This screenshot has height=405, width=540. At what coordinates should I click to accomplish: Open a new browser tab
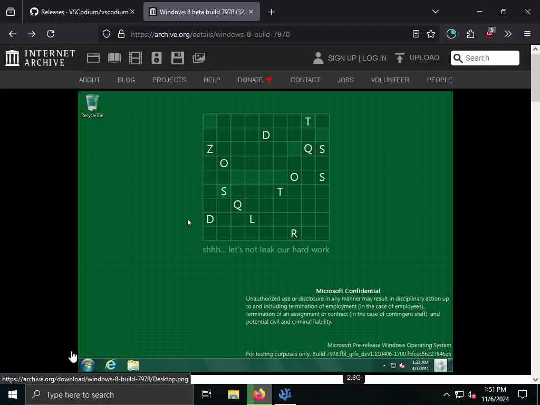(x=272, y=12)
